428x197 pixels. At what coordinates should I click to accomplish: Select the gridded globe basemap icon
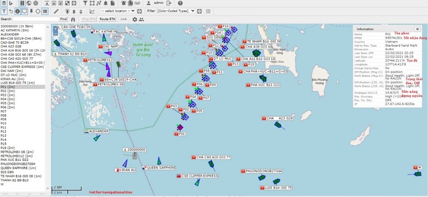coord(36,3)
